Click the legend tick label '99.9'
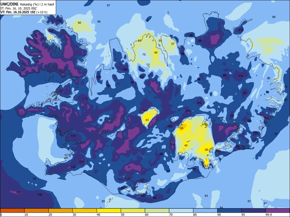 click(269, 215)
